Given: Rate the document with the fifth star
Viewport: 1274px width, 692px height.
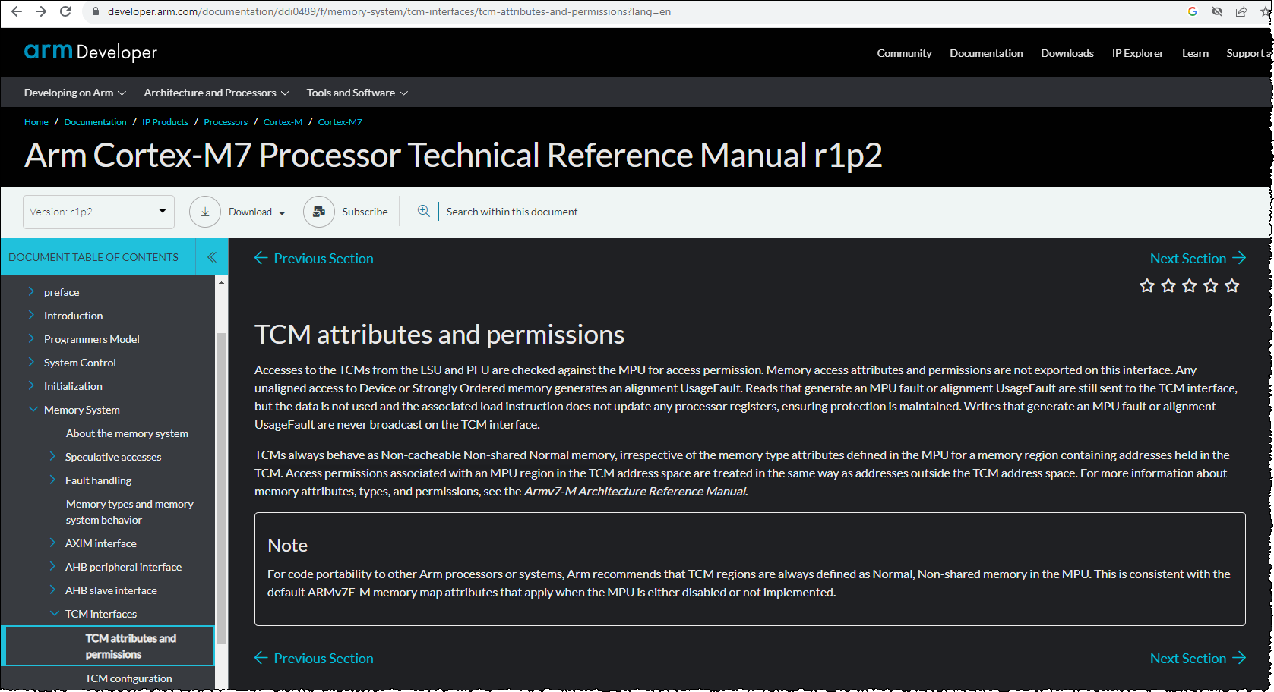Looking at the screenshot, I should pyautogui.click(x=1232, y=286).
